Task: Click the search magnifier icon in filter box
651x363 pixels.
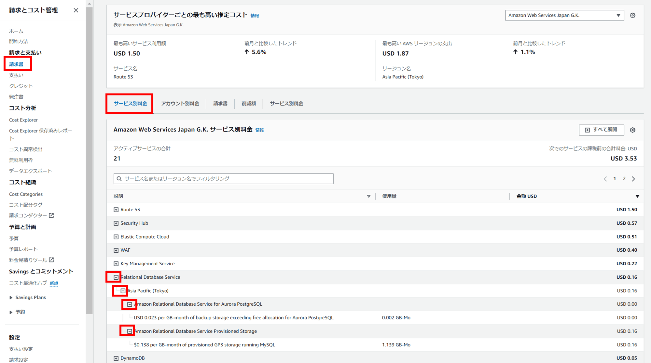Action: tap(119, 179)
